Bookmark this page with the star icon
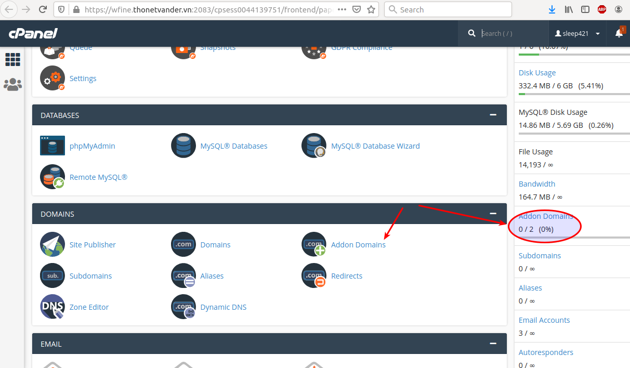The image size is (630, 368). (x=371, y=9)
